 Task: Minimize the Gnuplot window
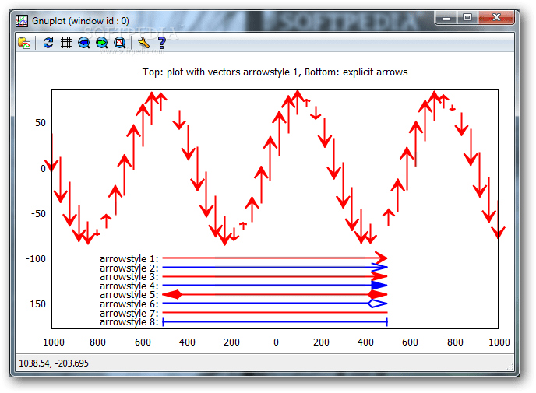tap(446, 17)
